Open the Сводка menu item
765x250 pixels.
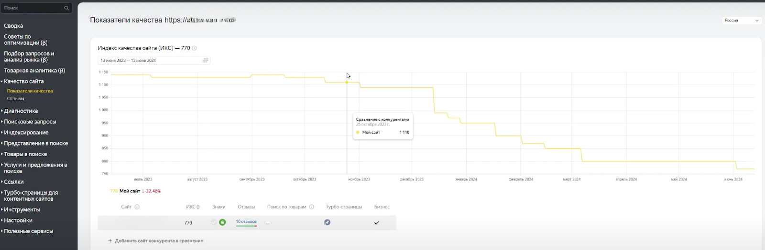click(13, 26)
